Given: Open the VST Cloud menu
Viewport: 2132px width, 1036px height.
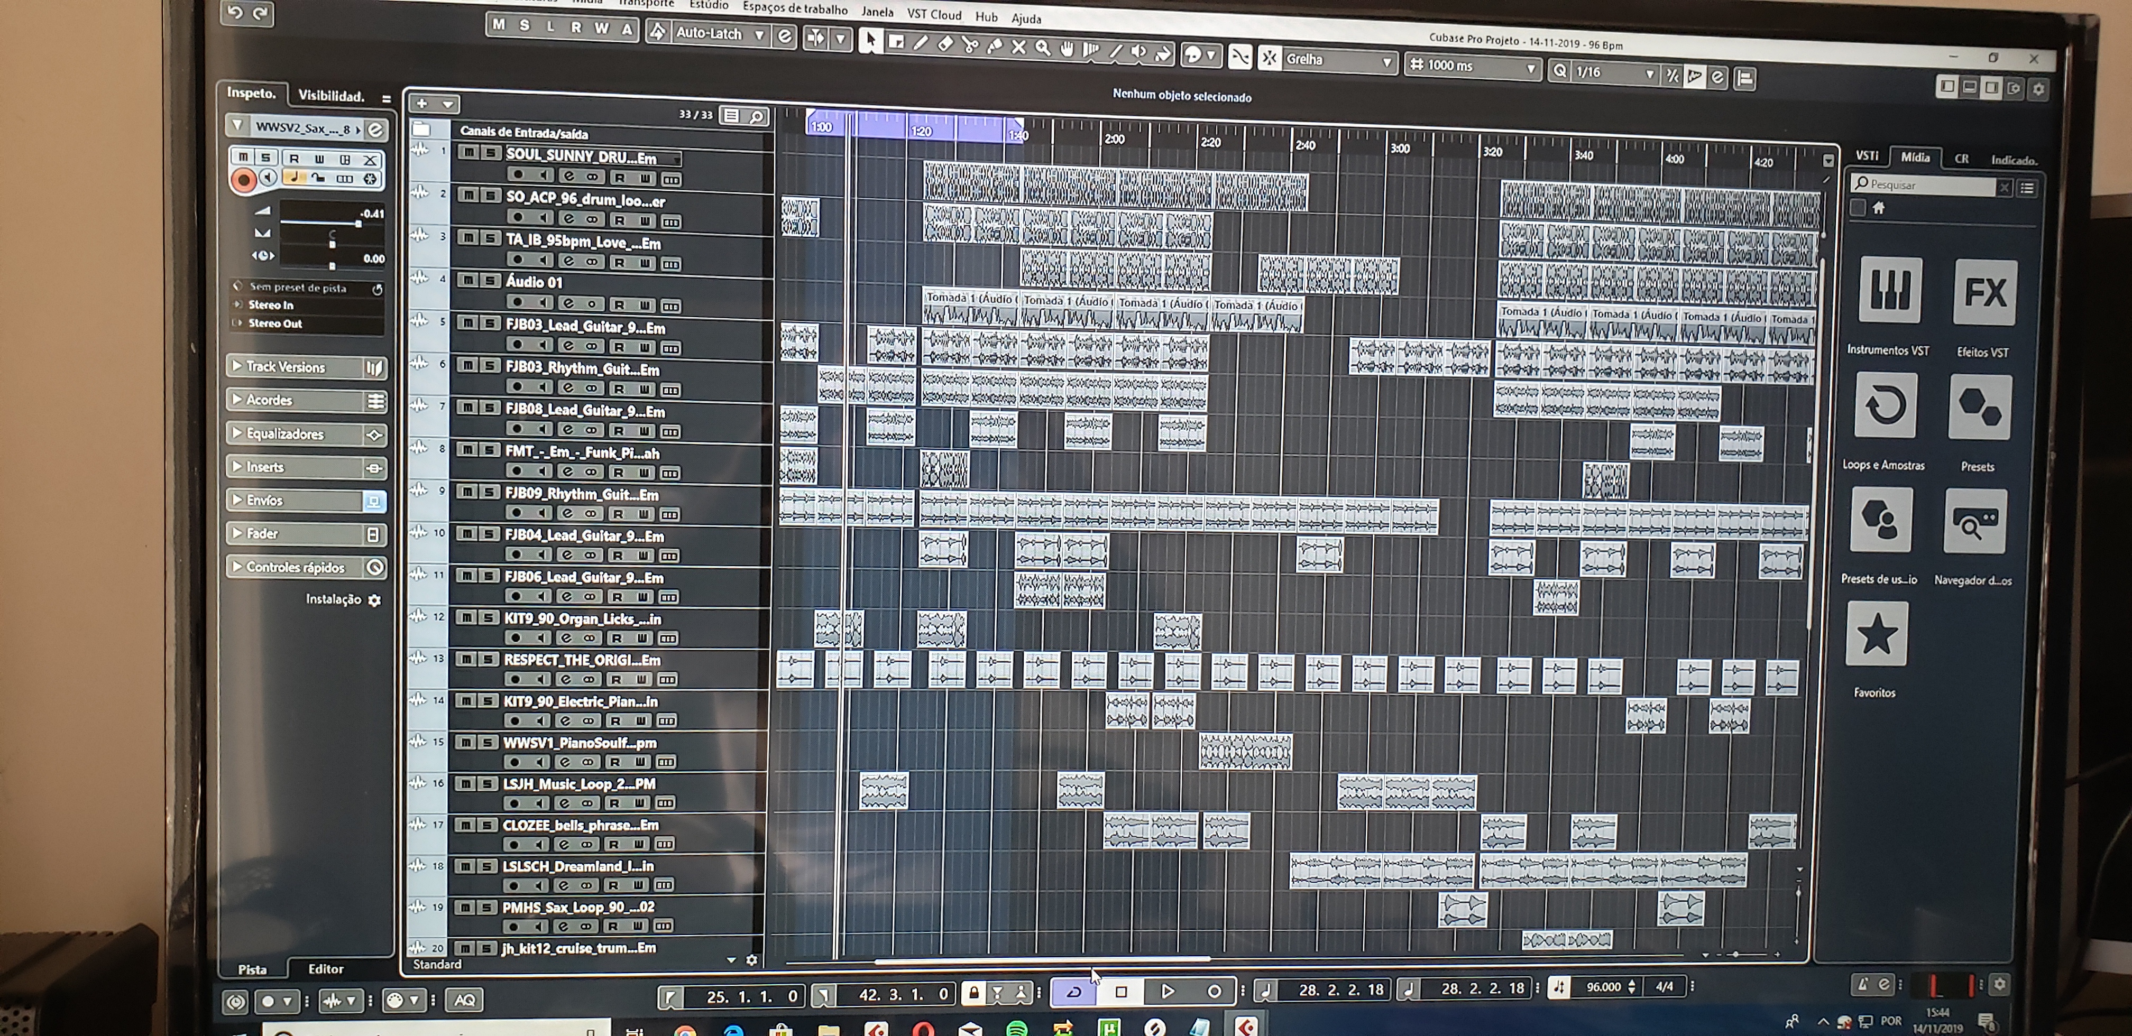Looking at the screenshot, I should pyautogui.click(x=934, y=14).
